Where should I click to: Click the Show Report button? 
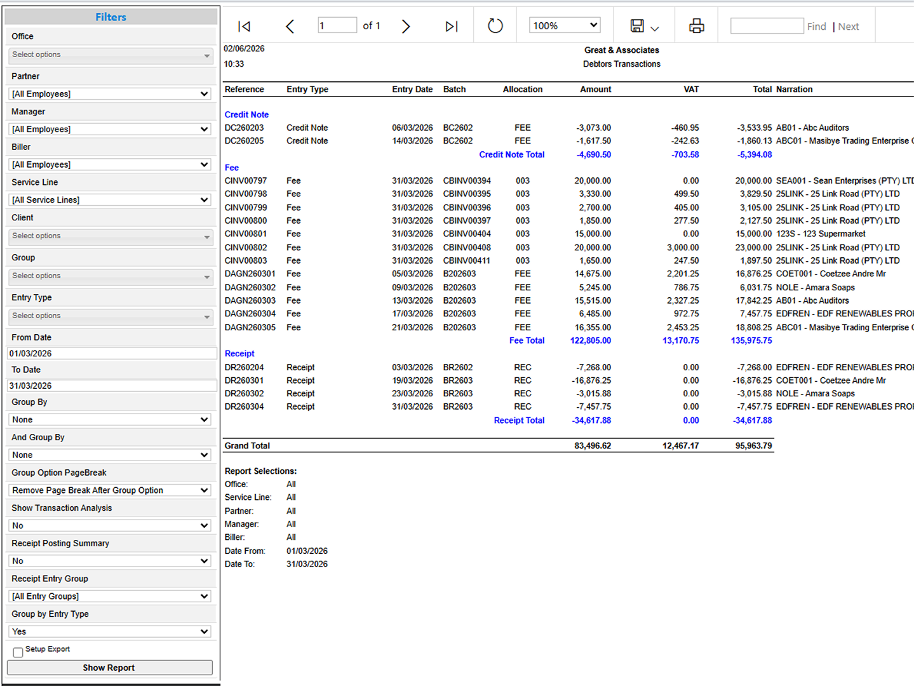[109, 668]
